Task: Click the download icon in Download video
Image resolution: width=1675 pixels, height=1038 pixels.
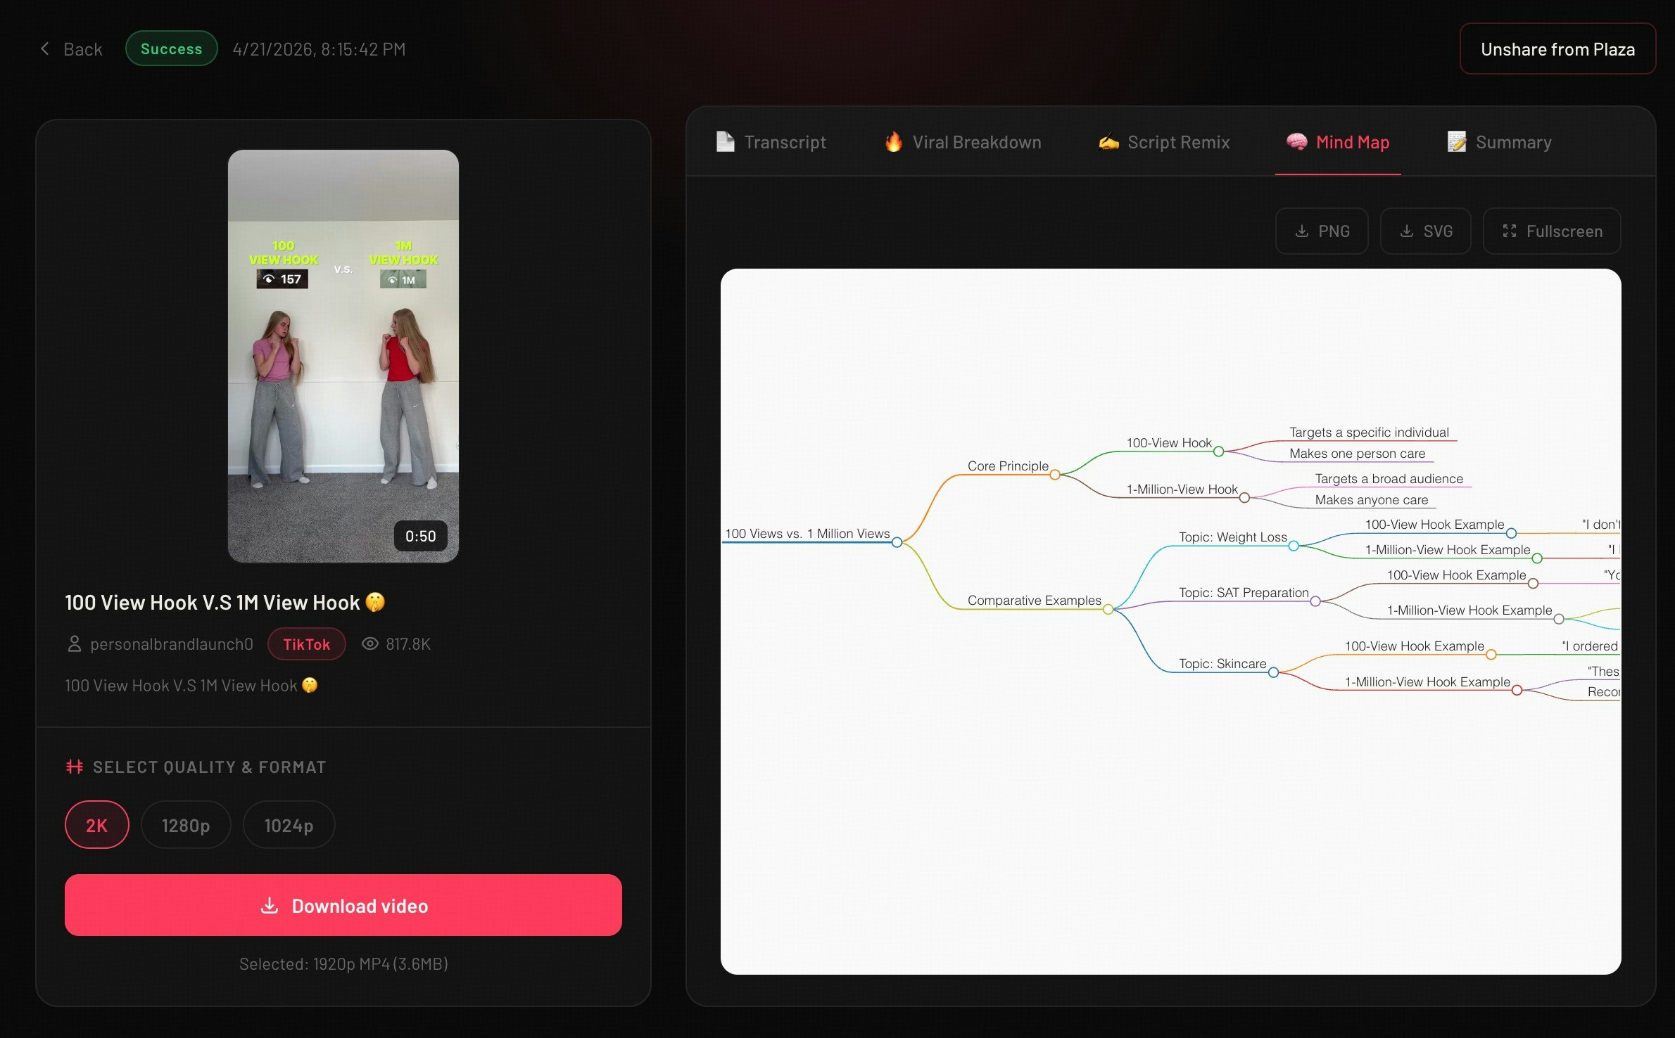Action: click(x=270, y=905)
